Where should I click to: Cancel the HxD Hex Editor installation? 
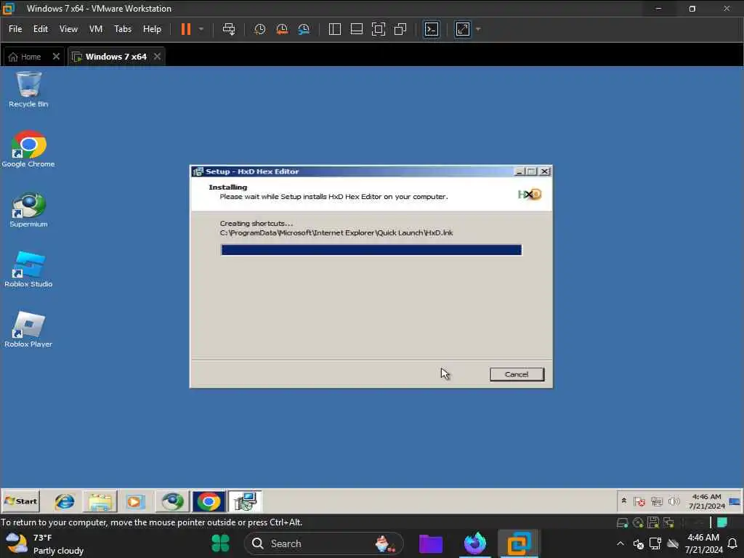[x=517, y=374]
